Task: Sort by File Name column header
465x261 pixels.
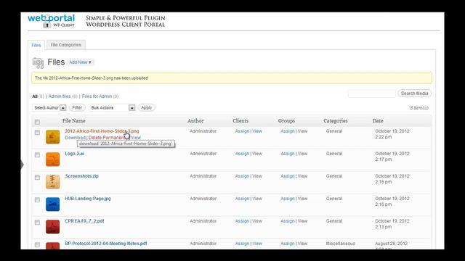Action: click(x=74, y=121)
